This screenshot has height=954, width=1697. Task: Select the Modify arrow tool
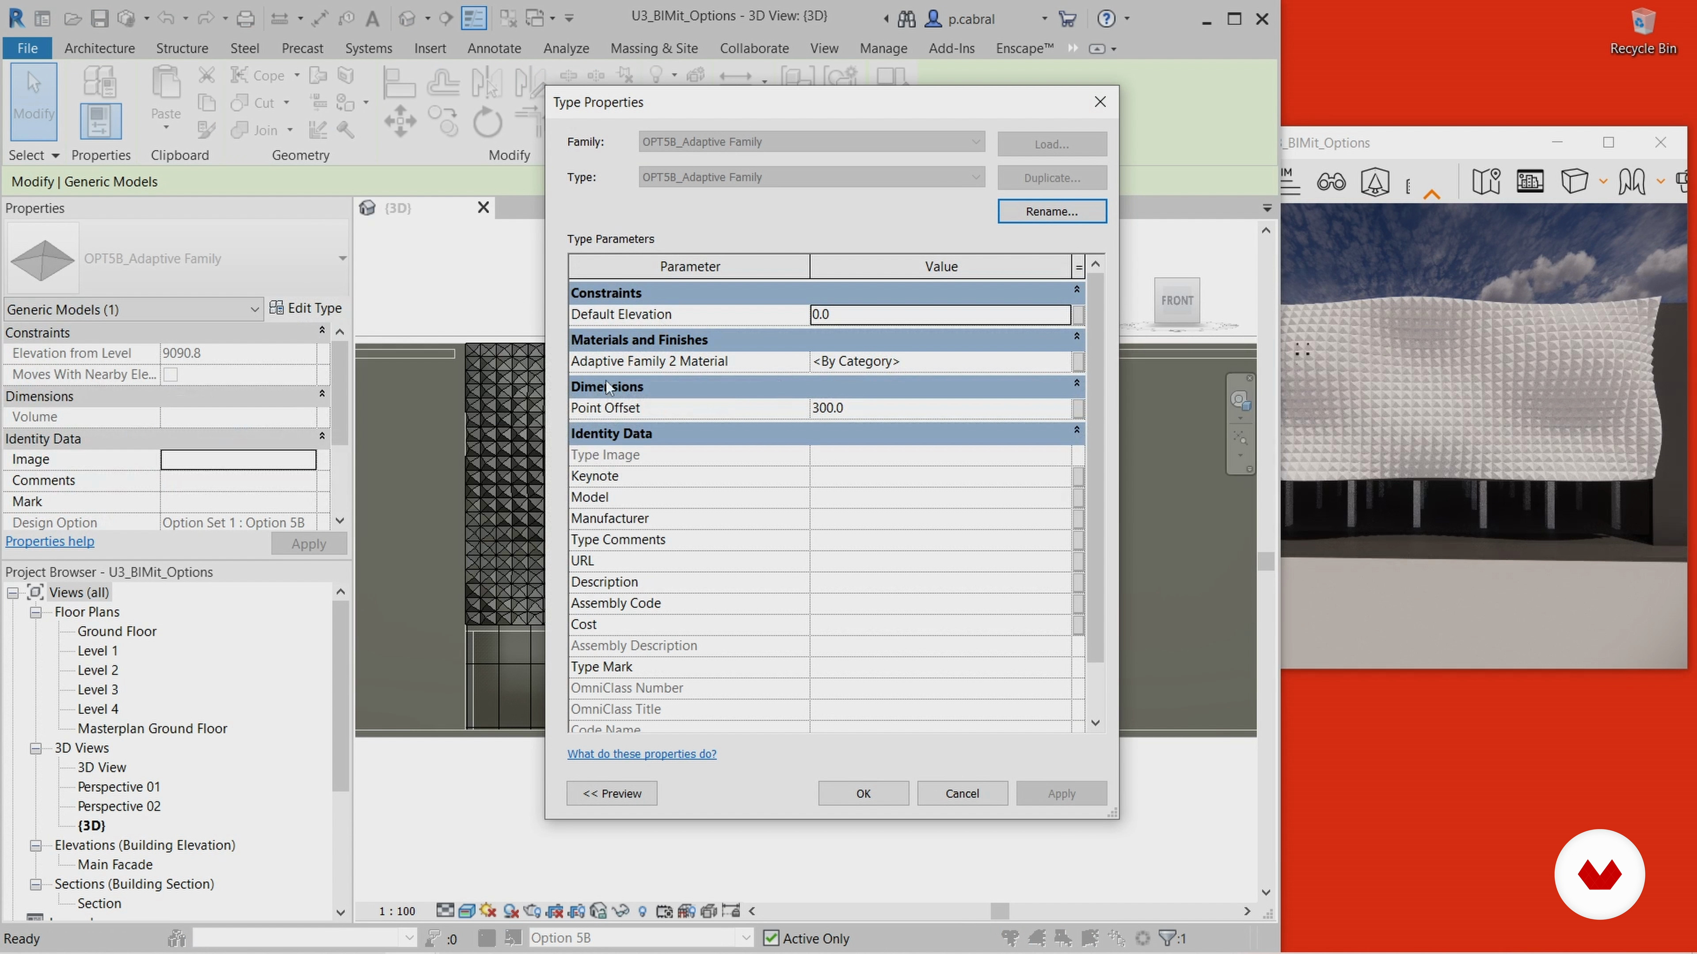click(34, 101)
